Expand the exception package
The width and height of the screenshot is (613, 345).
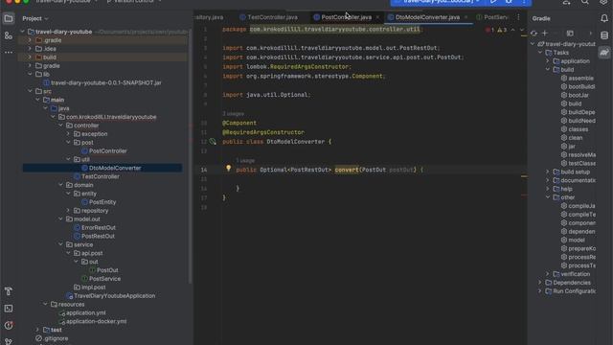(68, 134)
